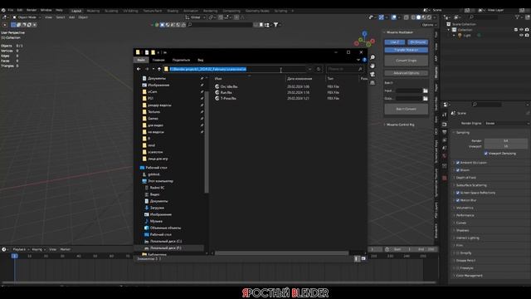
Task: Hide the Light object with its eye icon
Action: tap(521, 35)
